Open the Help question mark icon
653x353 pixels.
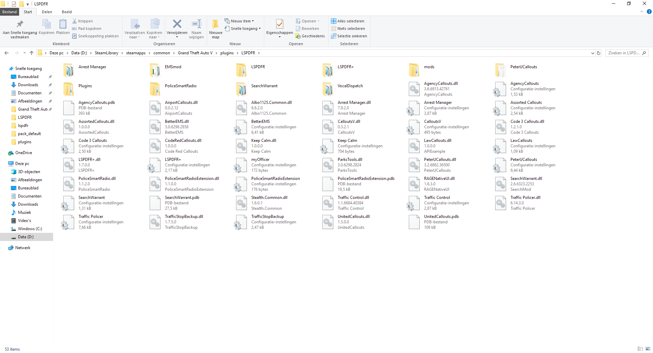(x=649, y=12)
